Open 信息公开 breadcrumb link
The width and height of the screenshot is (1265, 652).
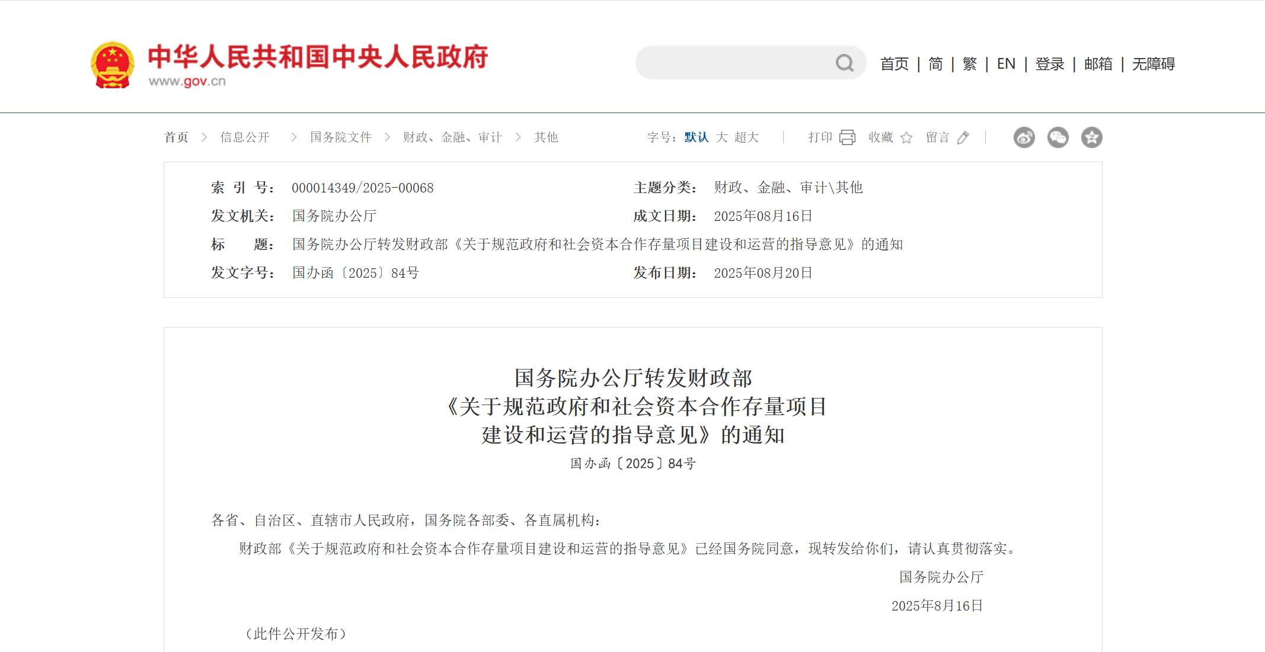245,137
